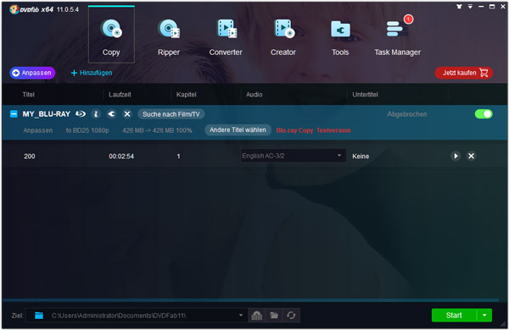Click the 426 MB size ratio text
This screenshot has width=509, height=330.
[157, 130]
